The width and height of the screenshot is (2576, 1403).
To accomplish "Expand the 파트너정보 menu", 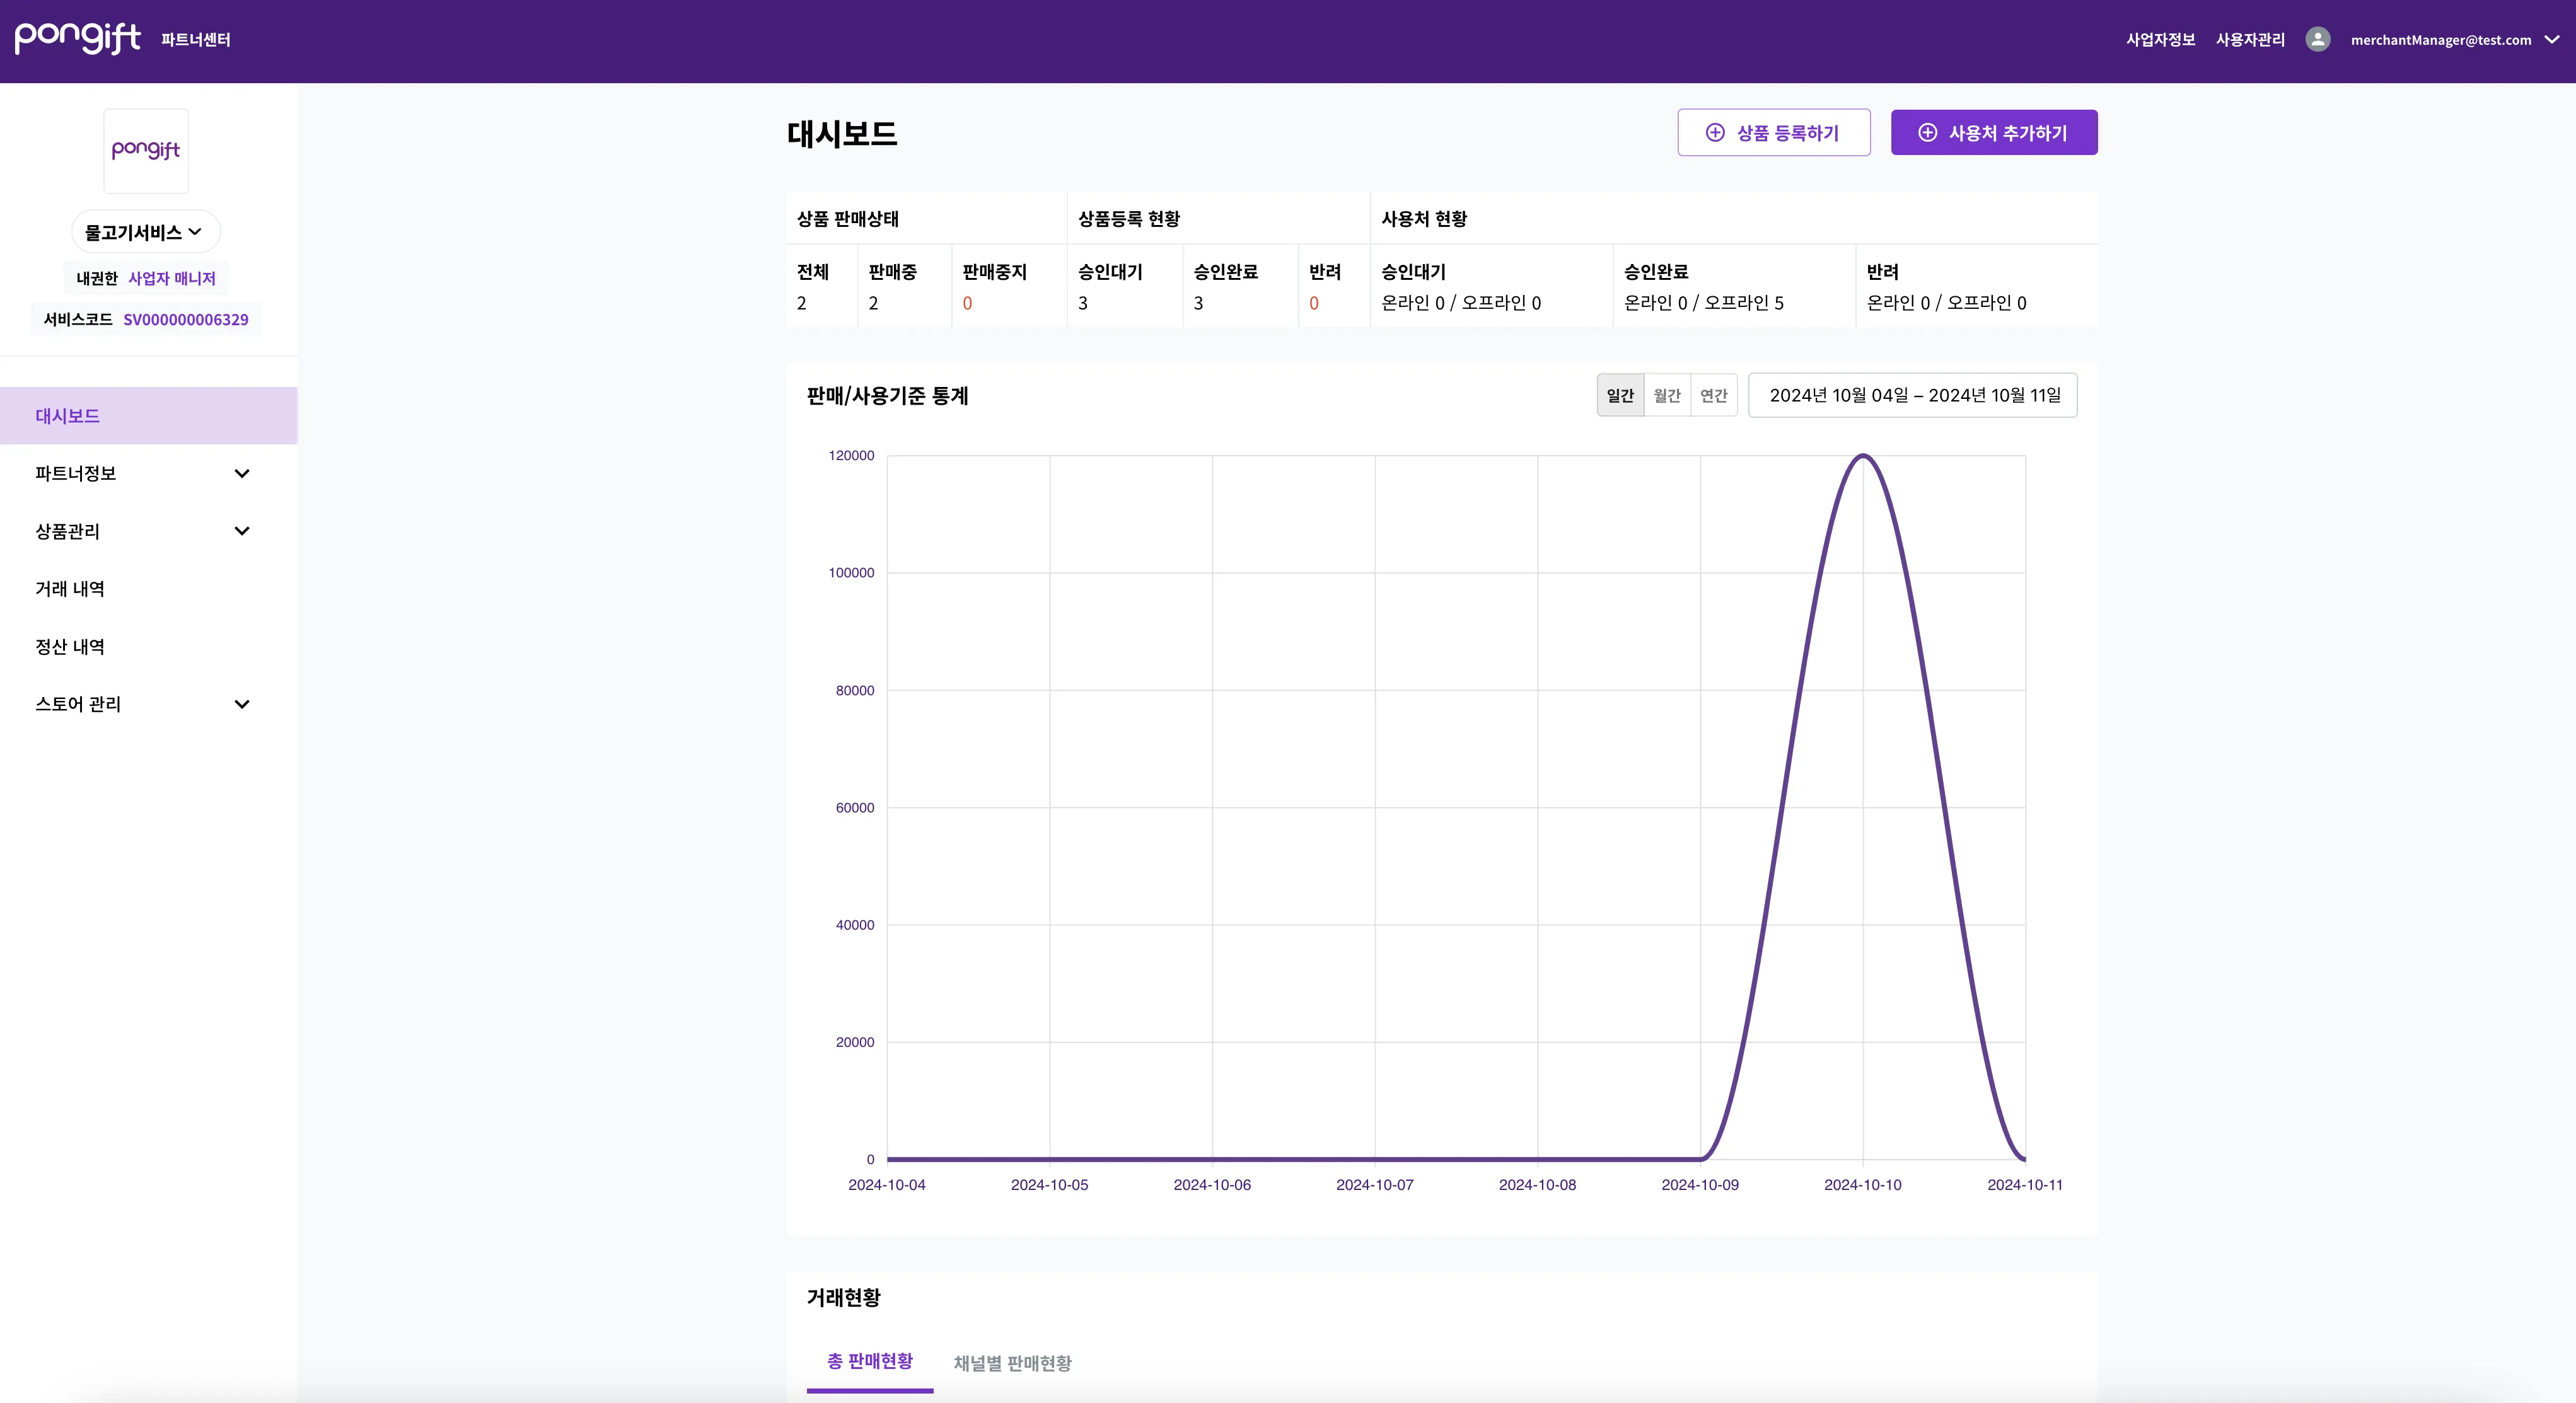I will (241, 474).
